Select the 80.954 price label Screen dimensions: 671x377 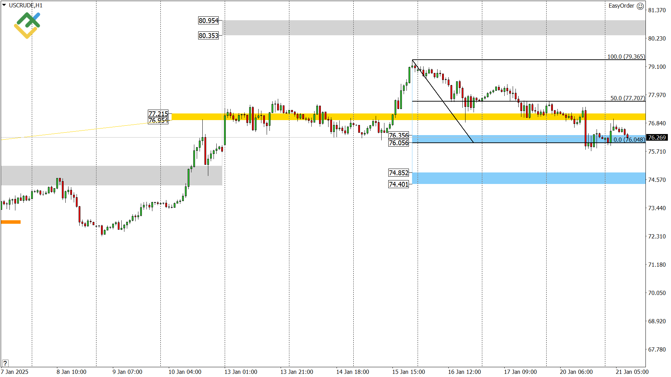[x=209, y=21]
